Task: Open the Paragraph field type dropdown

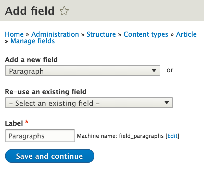Action: click(79, 71)
